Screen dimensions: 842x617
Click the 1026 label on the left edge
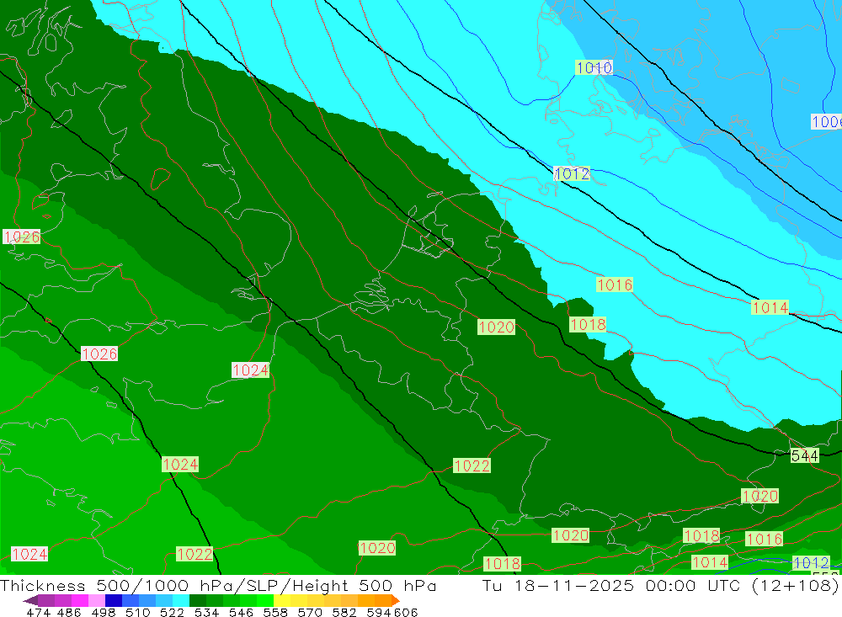tap(22, 237)
